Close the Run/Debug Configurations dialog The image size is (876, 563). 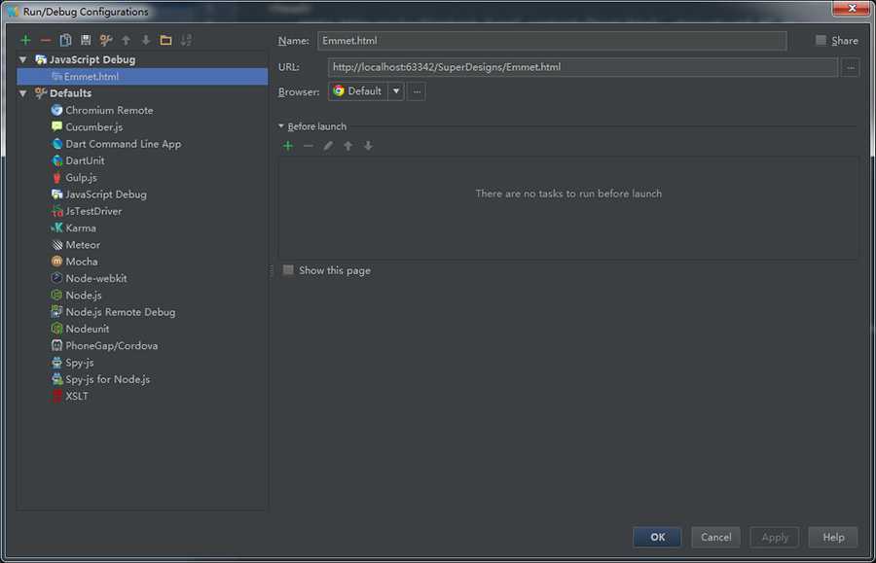pyautogui.click(x=852, y=8)
